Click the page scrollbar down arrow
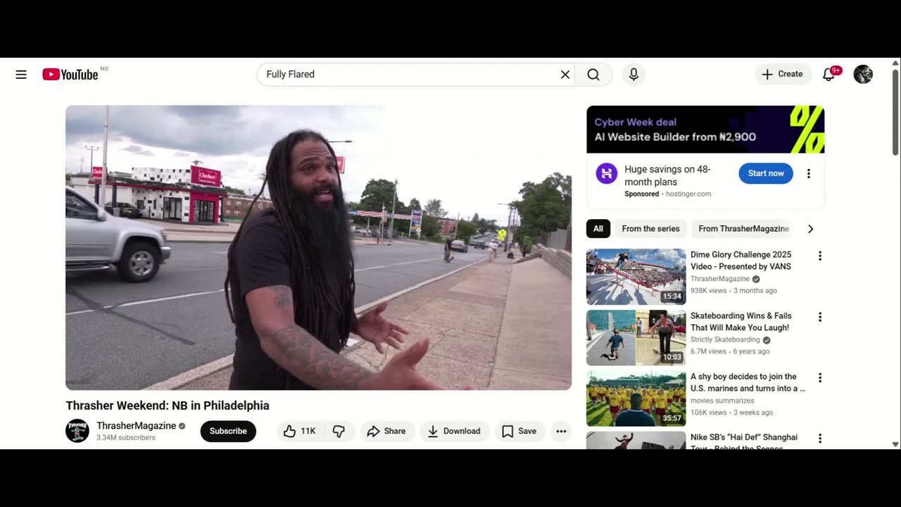This screenshot has height=507, width=901. point(895,444)
